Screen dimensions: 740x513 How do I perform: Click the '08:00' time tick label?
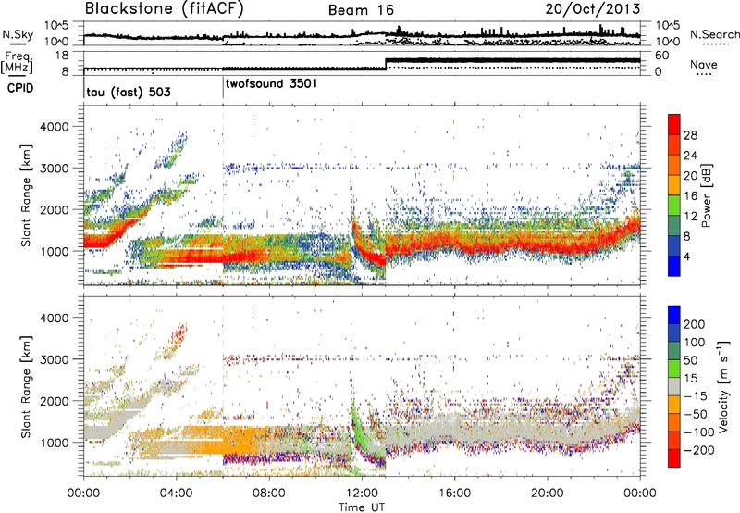[269, 494]
